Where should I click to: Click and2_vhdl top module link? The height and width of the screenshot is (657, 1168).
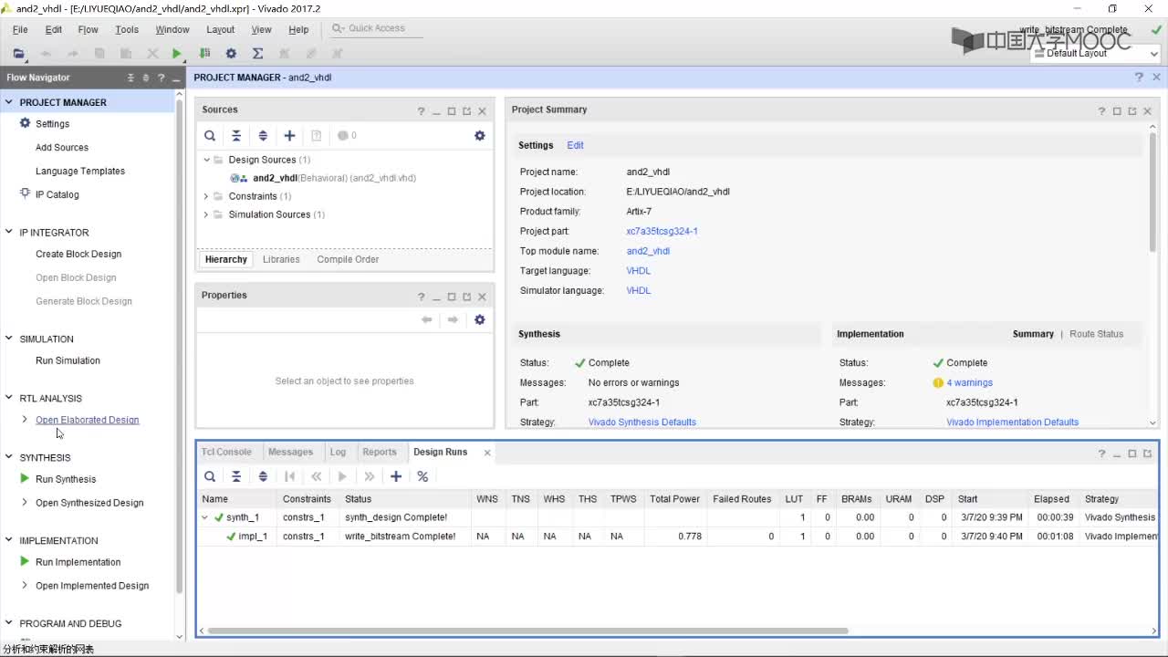(x=648, y=251)
